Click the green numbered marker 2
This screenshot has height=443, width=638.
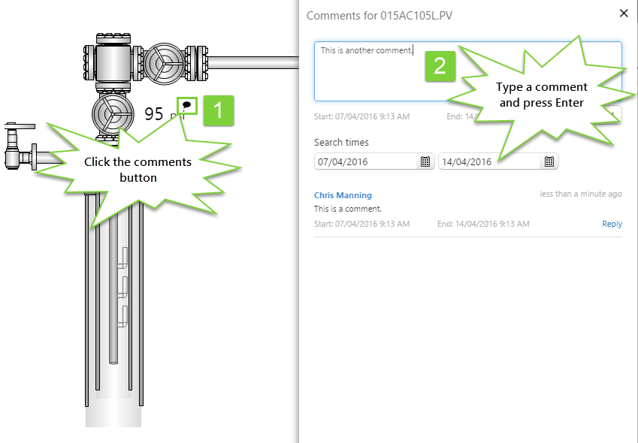pos(440,66)
